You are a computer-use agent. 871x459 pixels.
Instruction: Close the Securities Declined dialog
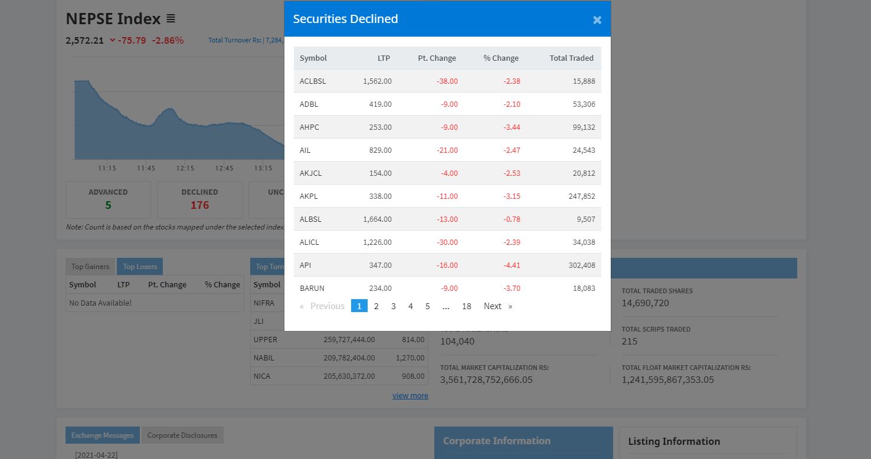(x=597, y=20)
